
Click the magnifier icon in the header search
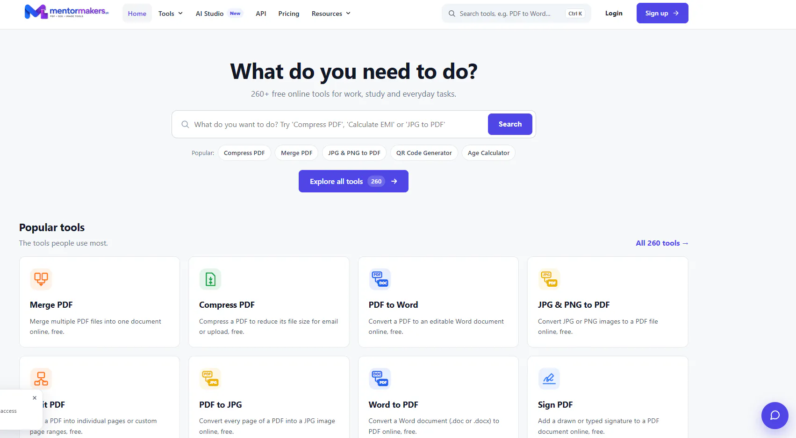point(452,14)
